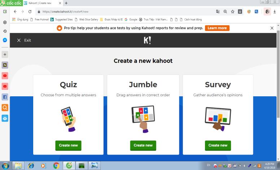Open Messenger from the sidebar
This screenshot has height=170, width=280.
[5, 40]
